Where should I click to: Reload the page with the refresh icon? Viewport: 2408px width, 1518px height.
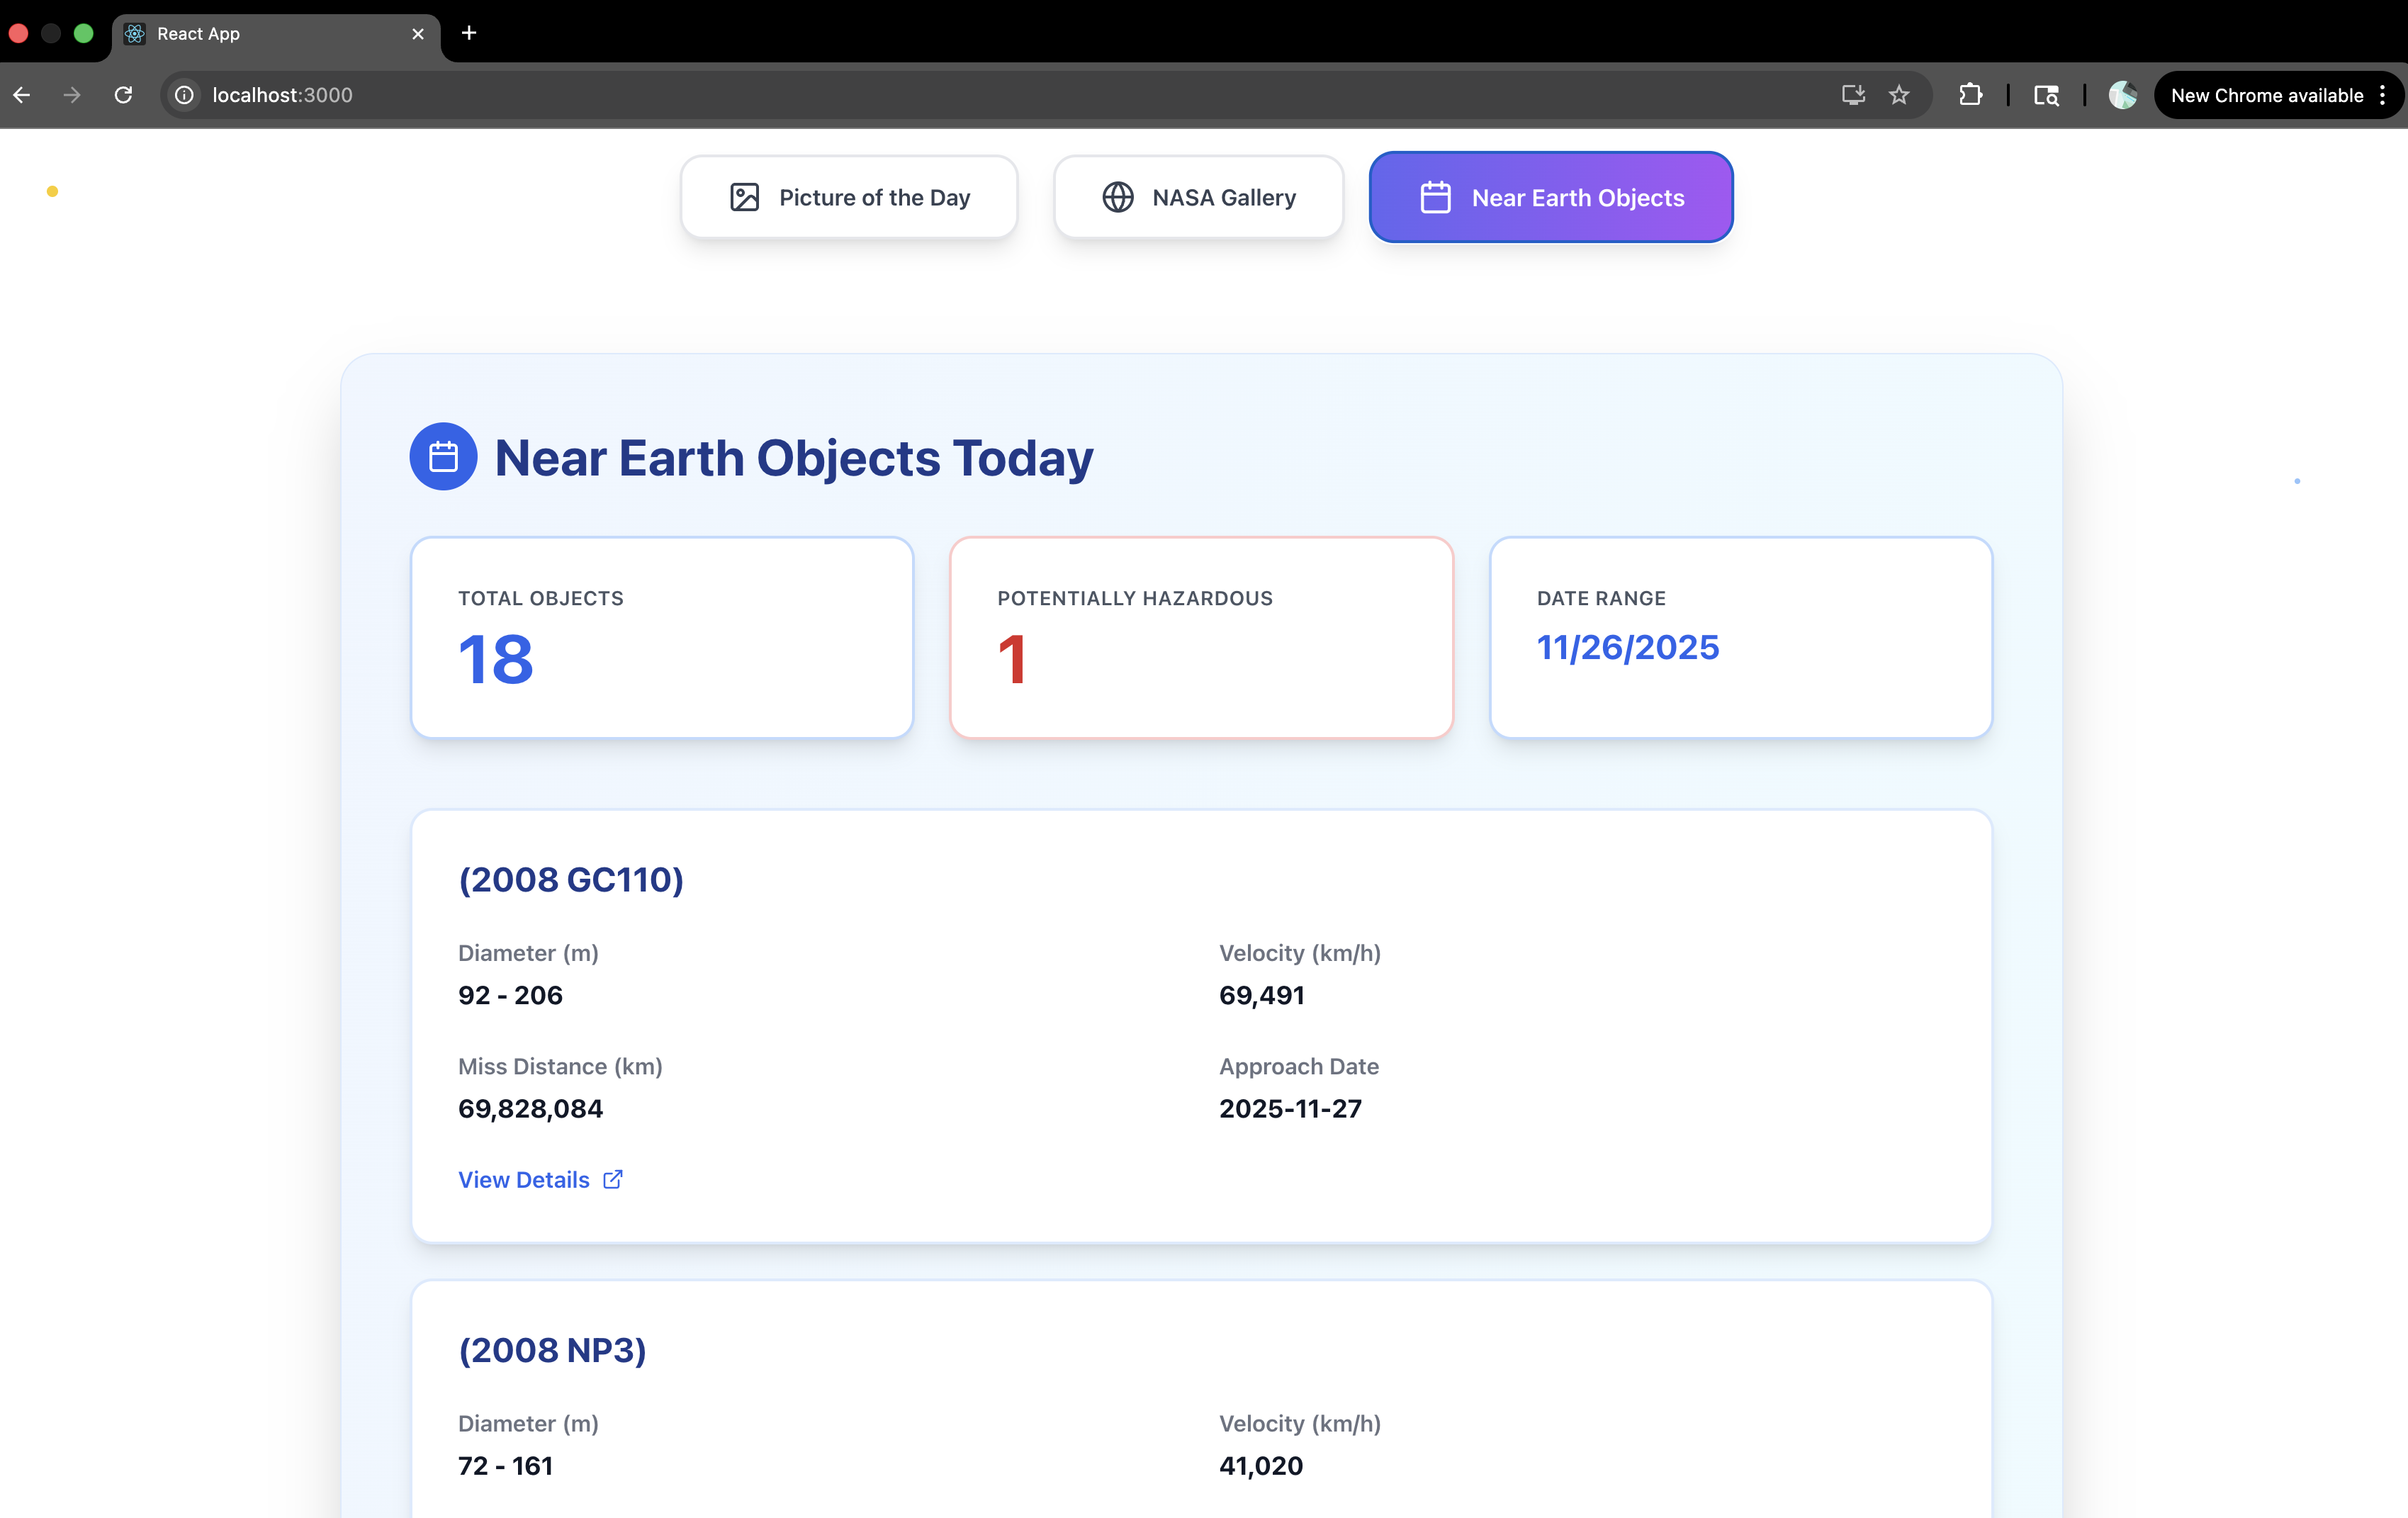click(x=123, y=95)
